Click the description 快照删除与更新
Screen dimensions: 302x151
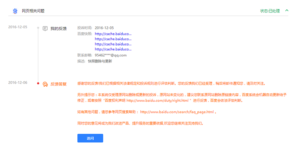pos(100,61)
